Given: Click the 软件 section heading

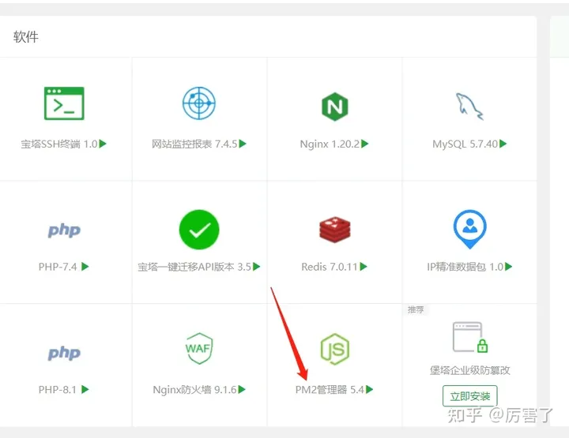Looking at the screenshot, I should click(26, 37).
